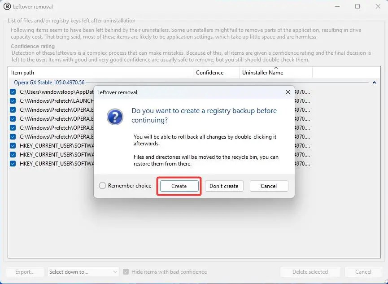Open the Select down to dropdown

(x=83, y=271)
